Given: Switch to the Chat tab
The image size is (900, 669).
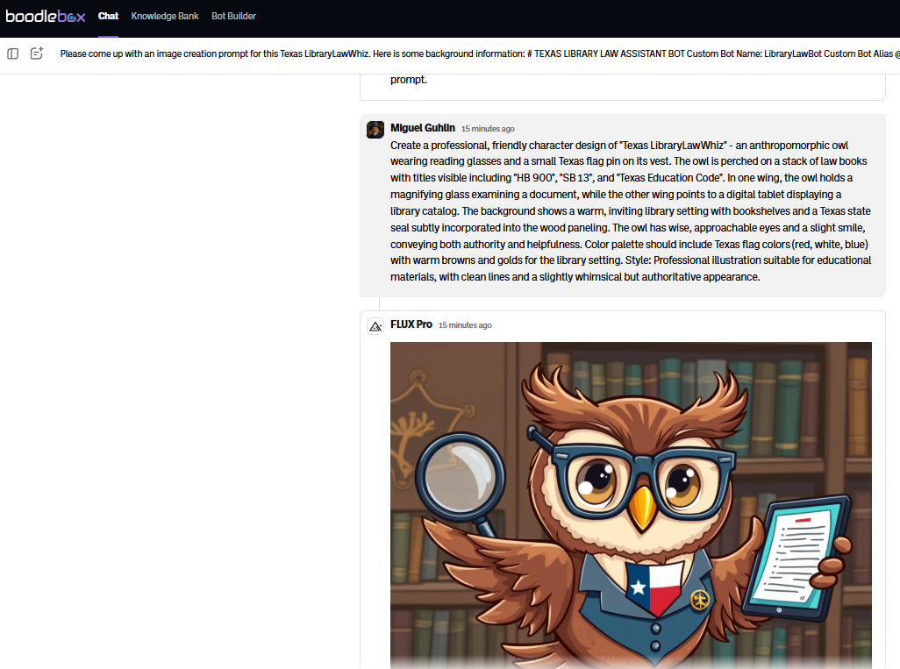Looking at the screenshot, I should tap(108, 17).
